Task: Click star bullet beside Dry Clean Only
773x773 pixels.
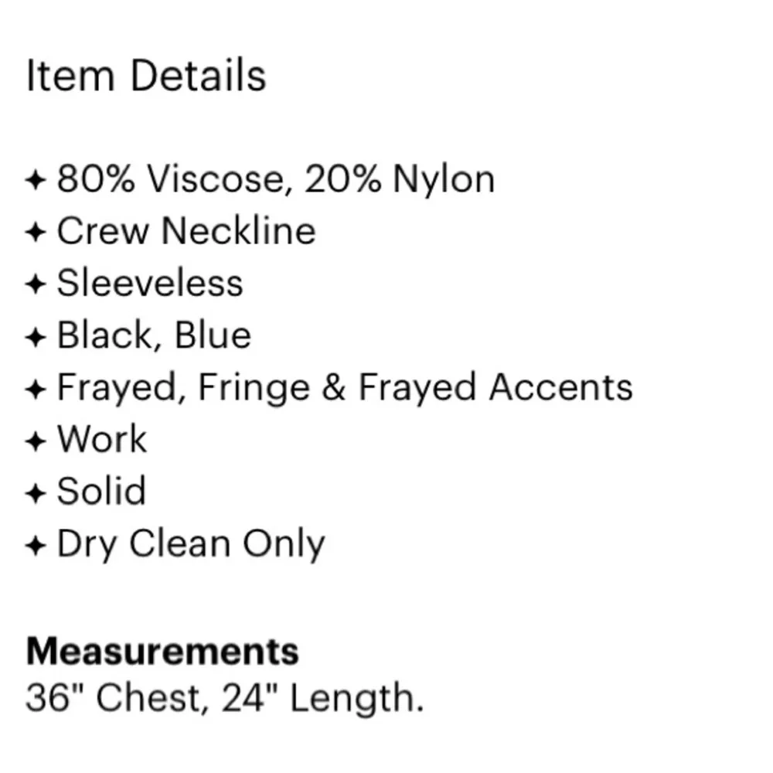Action: tap(36, 546)
